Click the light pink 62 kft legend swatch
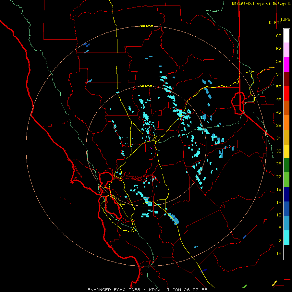The height and width of the screenshot is (292, 292). (286, 50)
